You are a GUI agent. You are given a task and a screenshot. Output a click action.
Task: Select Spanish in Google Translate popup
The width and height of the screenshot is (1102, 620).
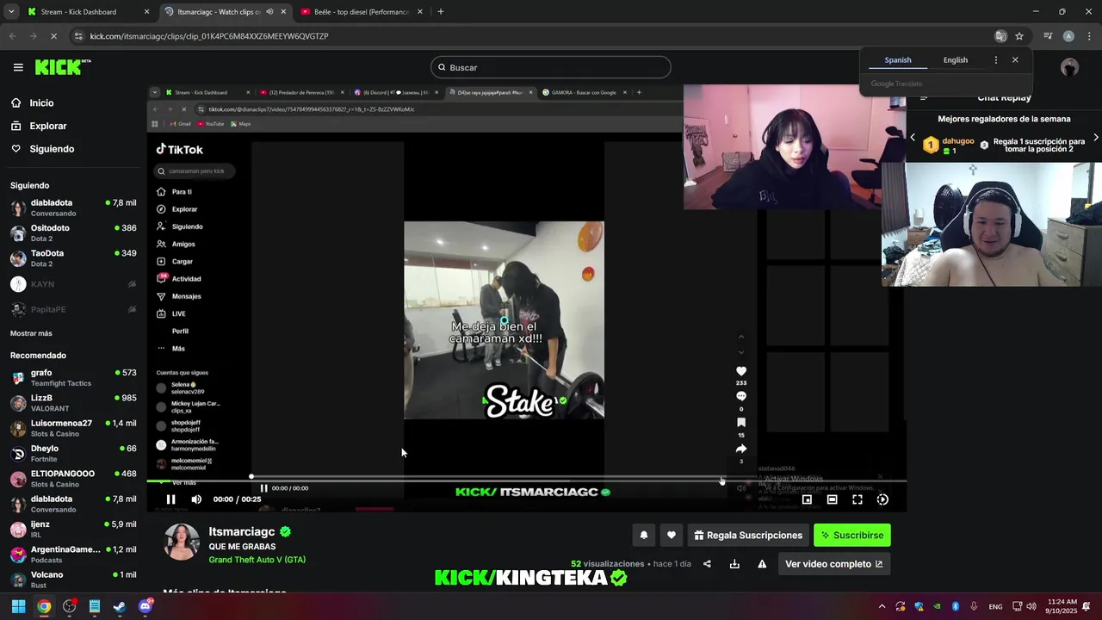click(x=898, y=60)
